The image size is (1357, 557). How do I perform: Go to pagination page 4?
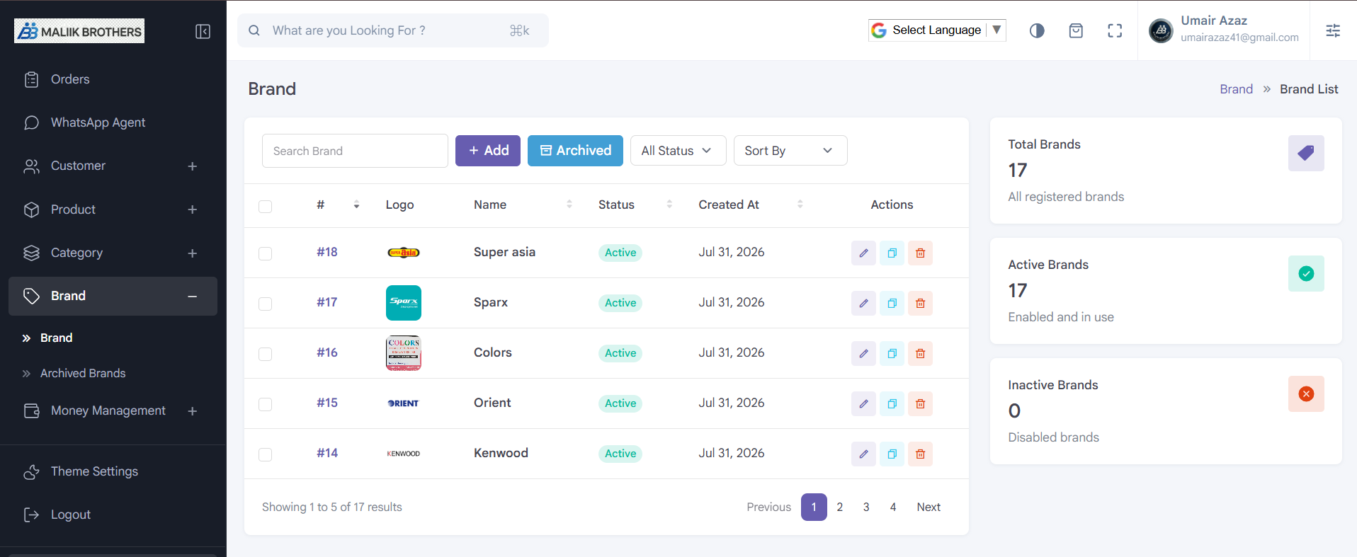pyautogui.click(x=893, y=507)
